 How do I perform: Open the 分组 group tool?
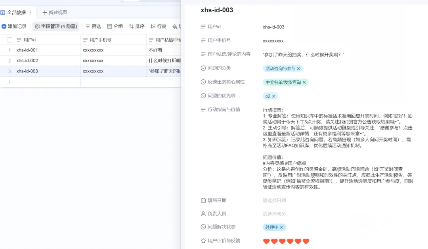110,27
